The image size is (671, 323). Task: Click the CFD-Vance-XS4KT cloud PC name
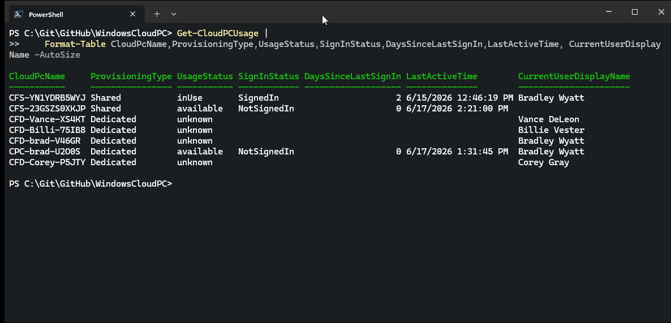[x=47, y=119]
